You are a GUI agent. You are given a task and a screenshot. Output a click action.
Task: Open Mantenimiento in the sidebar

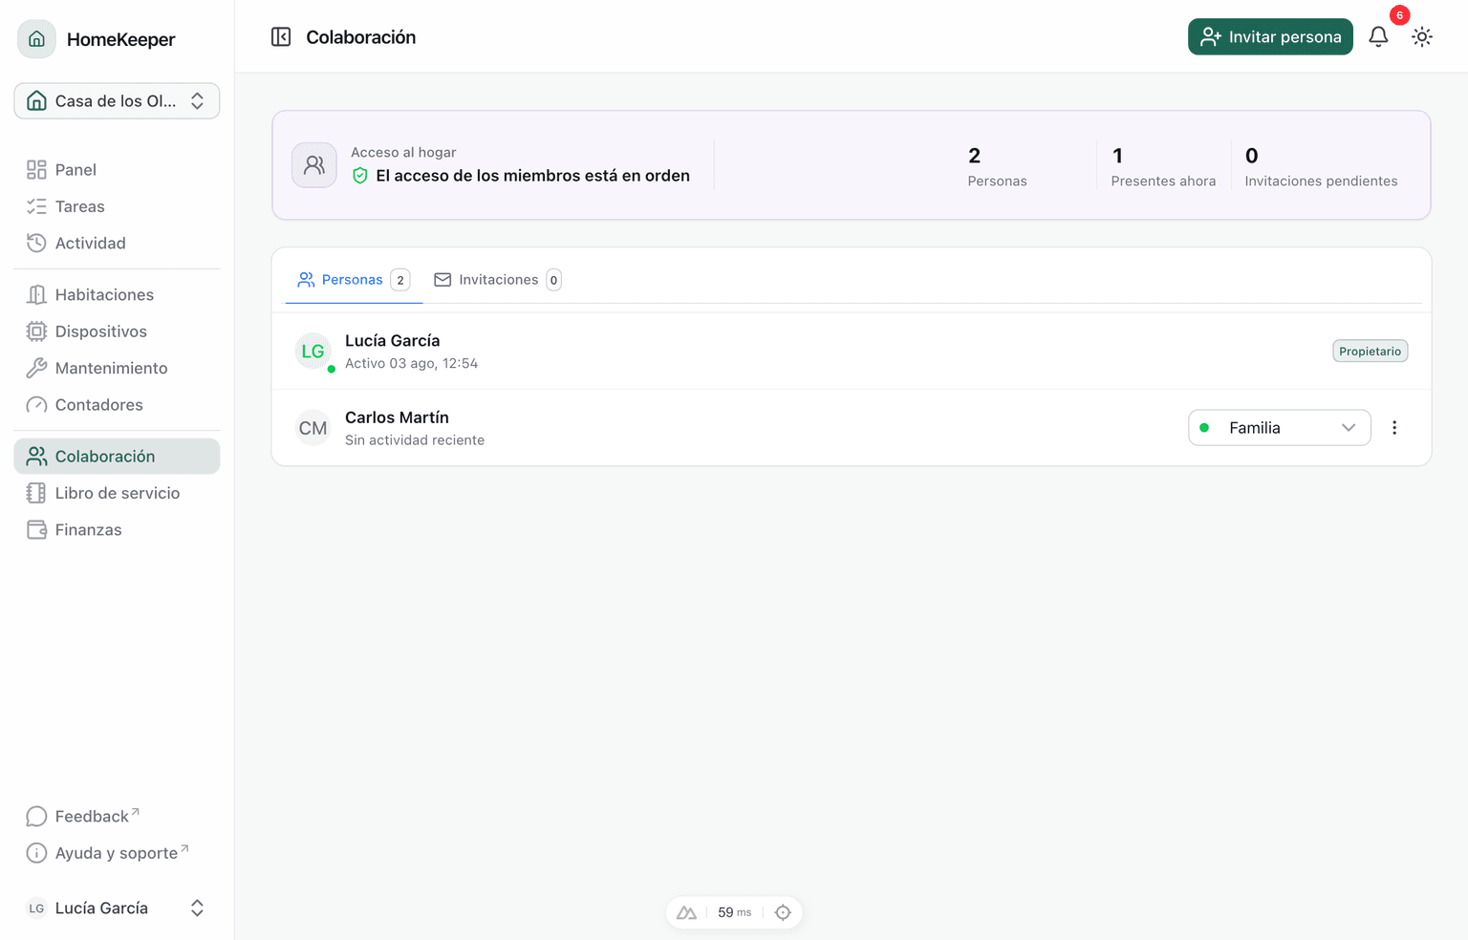pos(117,368)
